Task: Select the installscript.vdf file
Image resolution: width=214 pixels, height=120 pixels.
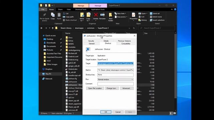Action: 74,75
